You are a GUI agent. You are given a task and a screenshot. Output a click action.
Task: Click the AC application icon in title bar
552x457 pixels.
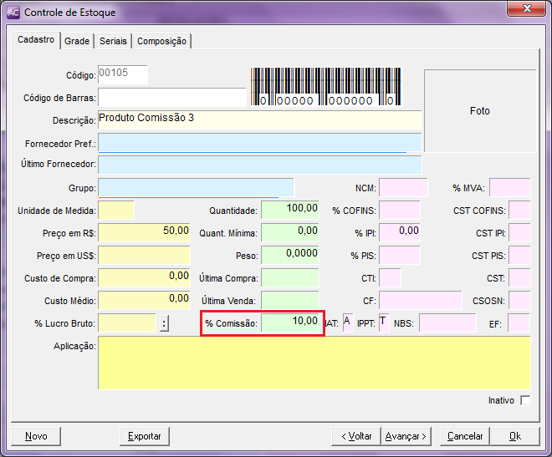click(13, 12)
